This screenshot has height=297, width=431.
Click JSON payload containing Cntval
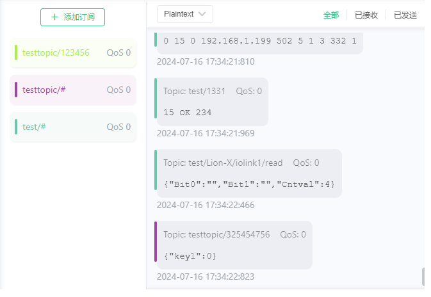(x=249, y=184)
